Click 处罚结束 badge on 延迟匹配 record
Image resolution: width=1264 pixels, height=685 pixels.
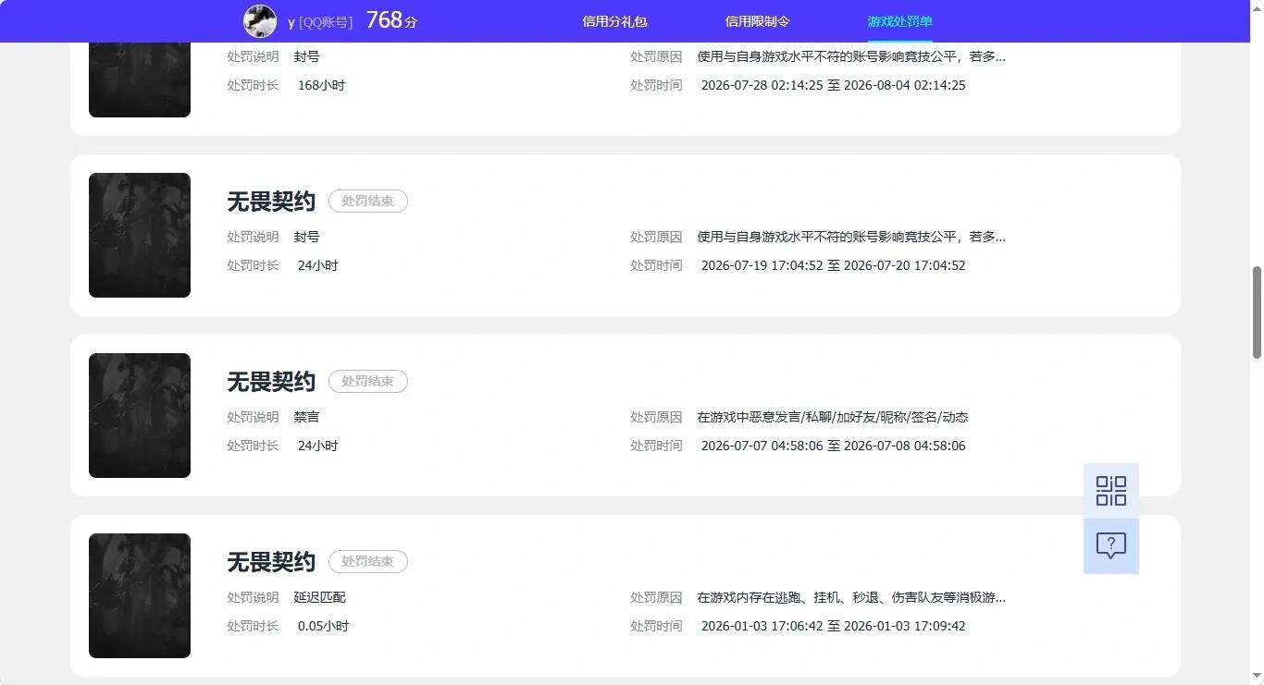click(x=368, y=561)
